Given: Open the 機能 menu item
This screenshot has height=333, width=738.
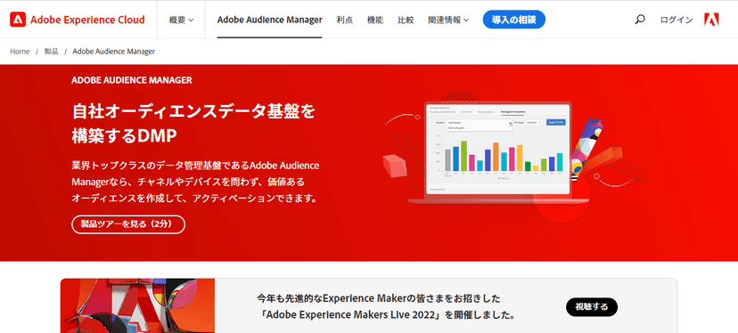Looking at the screenshot, I should pos(375,20).
